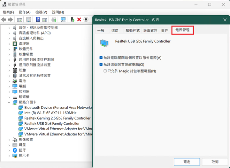Select Realtek Gaming 2.5GbE Family Controller

click(57, 118)
